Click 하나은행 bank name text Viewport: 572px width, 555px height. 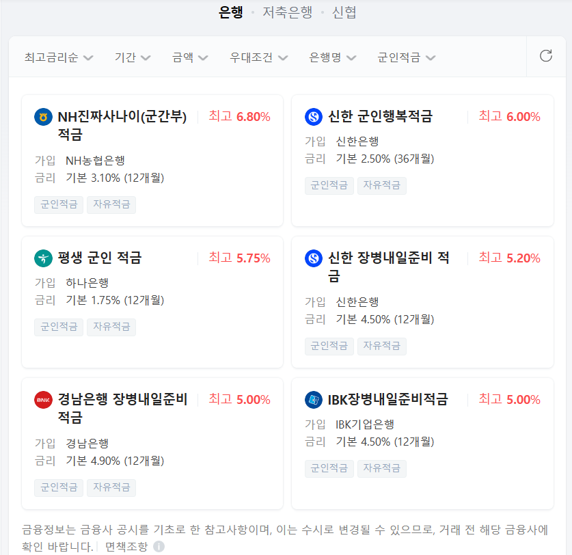point(87,283)
